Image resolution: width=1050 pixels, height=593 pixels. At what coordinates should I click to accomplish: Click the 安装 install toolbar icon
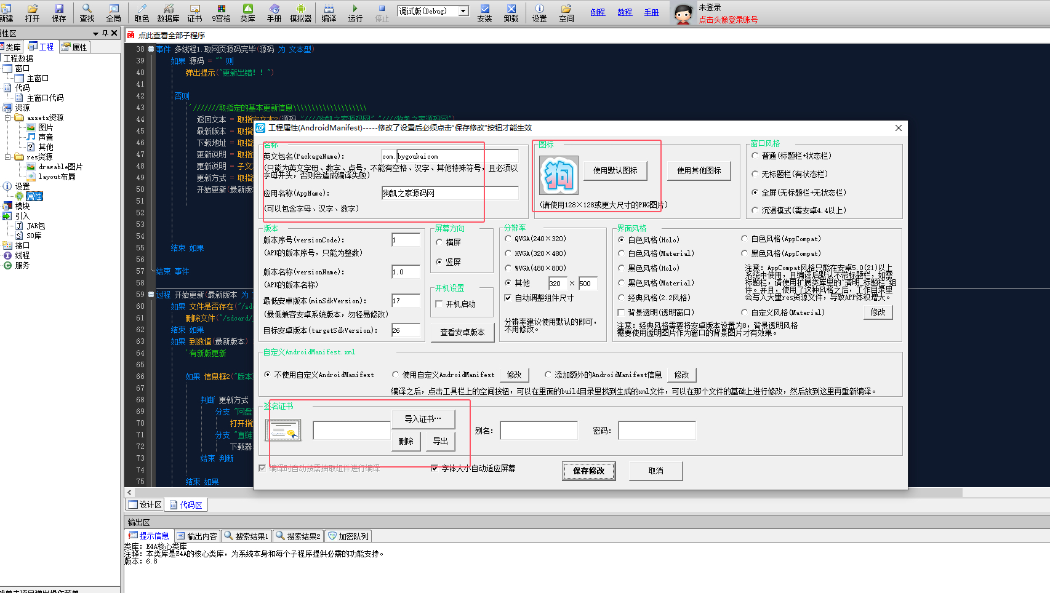click(484, 13)
